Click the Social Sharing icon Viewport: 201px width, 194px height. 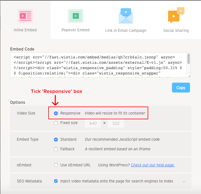176,16
